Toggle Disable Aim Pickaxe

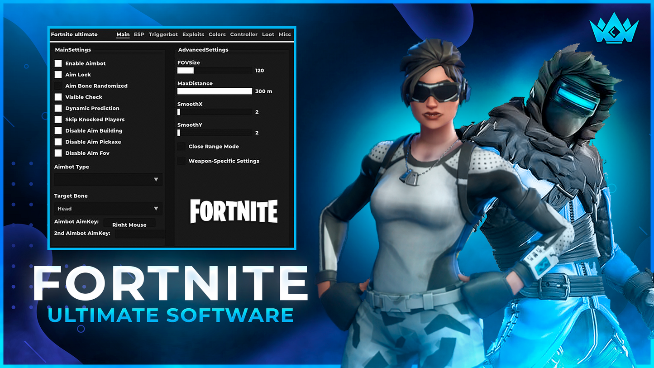(x=58, y=142)
